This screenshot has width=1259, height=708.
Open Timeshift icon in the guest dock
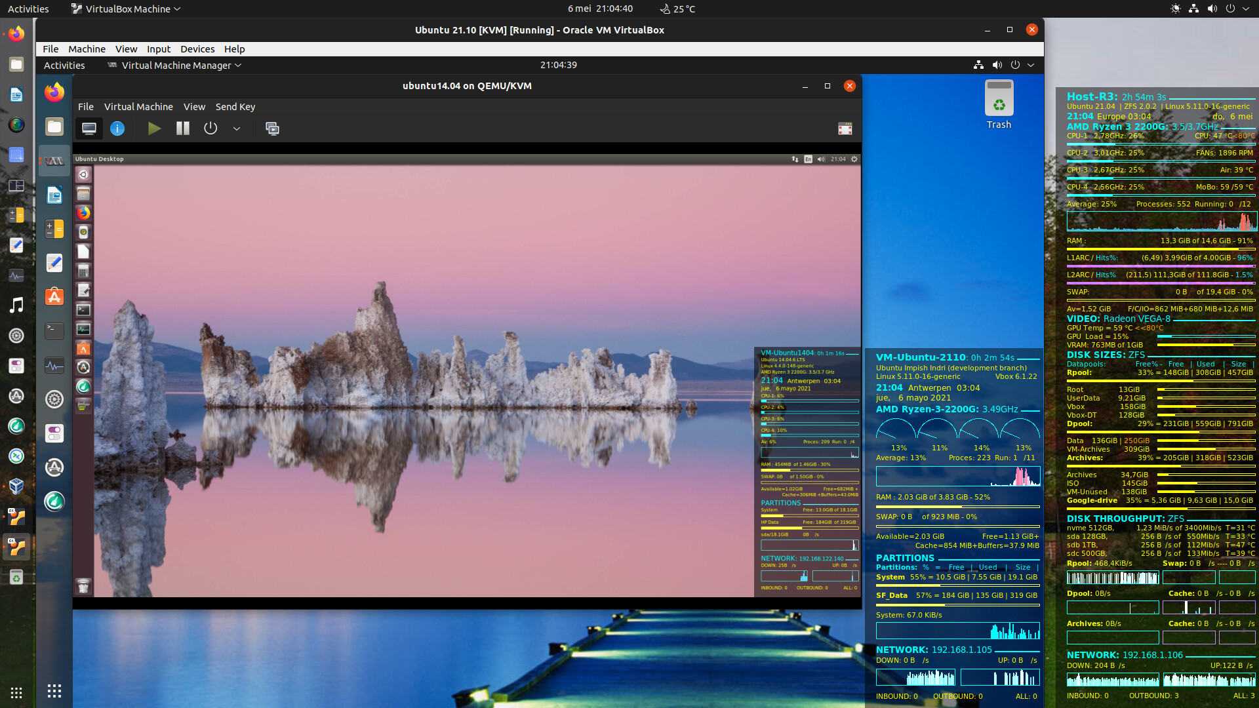(x=54, y=501)
